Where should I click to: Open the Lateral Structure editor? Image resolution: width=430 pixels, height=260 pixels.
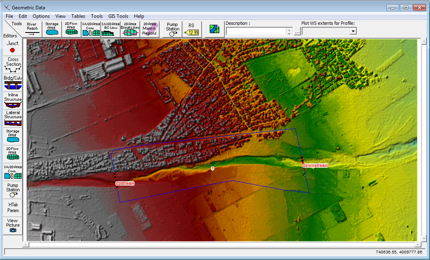[x=13, y=118]
